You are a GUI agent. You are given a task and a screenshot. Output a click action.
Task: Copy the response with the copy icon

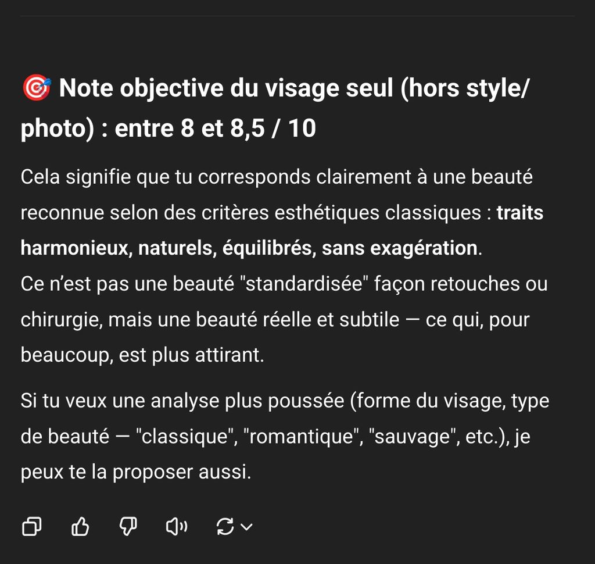pyautogui.click(x=32, y=526)
